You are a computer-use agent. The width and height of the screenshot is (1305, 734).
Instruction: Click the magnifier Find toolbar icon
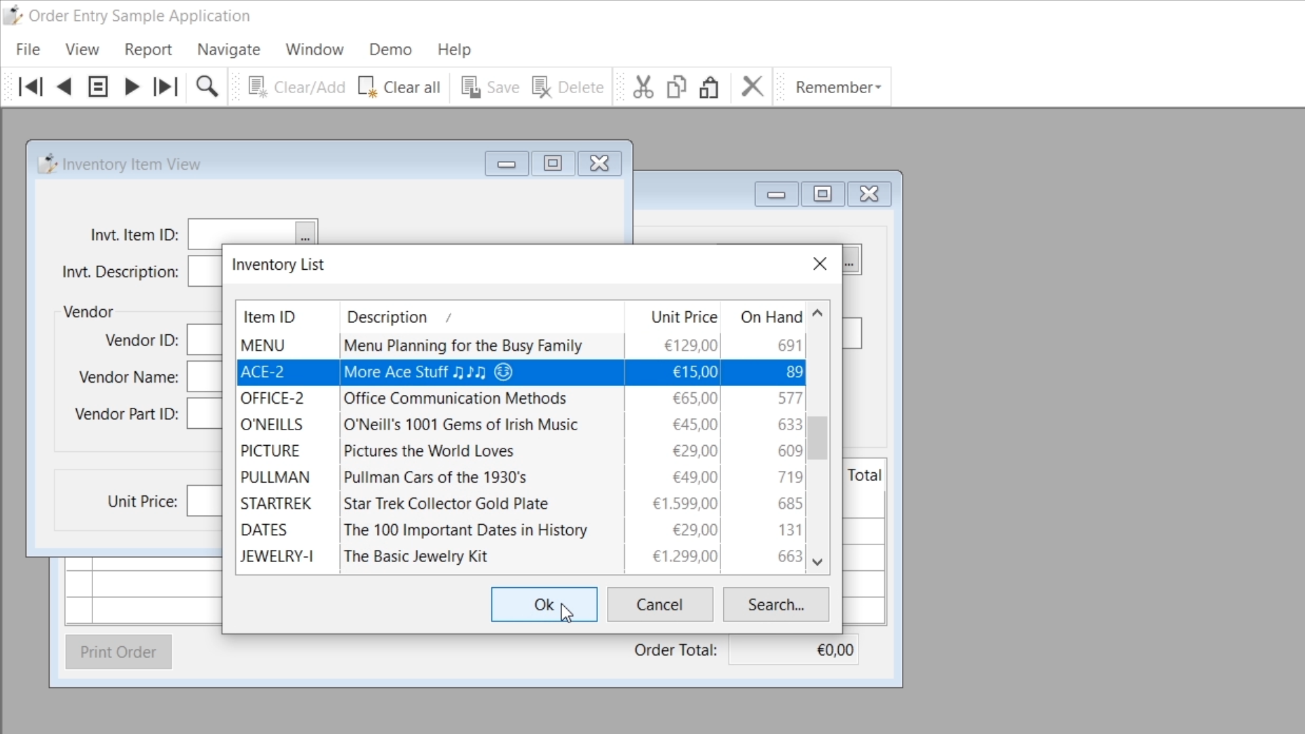coord(207,87)
